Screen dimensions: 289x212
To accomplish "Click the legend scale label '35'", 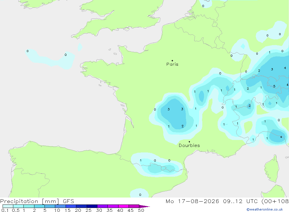I will coord(110,210).
